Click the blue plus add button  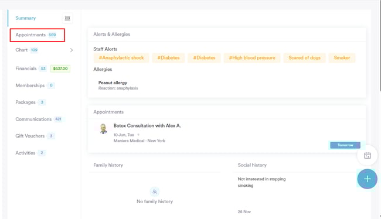point(367,179)
